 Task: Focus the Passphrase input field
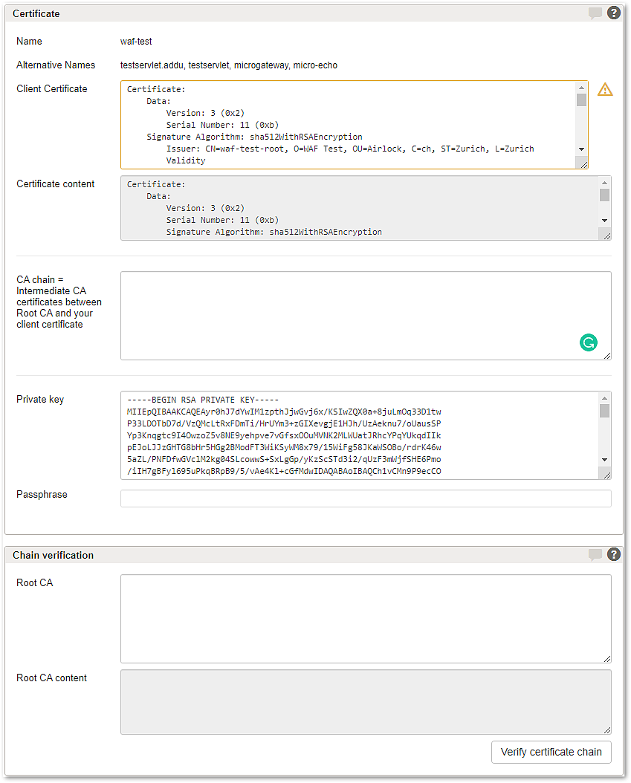(x=366, y=498)
